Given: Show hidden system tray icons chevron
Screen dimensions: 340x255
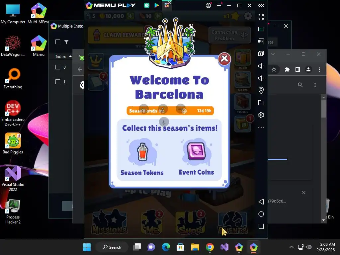Looking at the screenshot, I should (292, 247).
